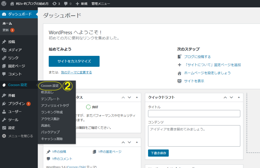
Task: Open the プラグイン (Plugins) sidebar menu
Action: click(x=16, y=104)
